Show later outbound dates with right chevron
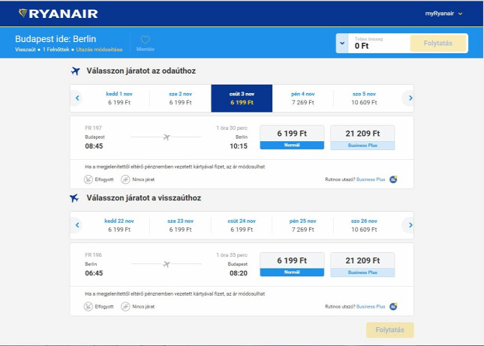 coord(410,98)
